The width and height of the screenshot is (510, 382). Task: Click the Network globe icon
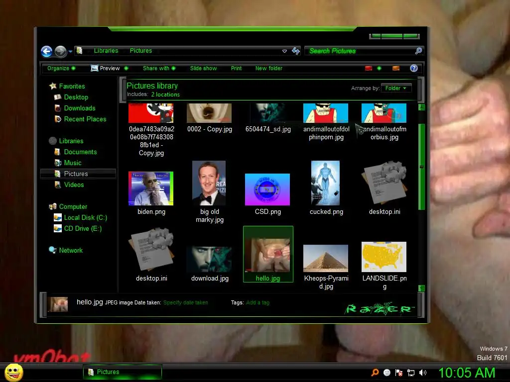tap(53, 250)
